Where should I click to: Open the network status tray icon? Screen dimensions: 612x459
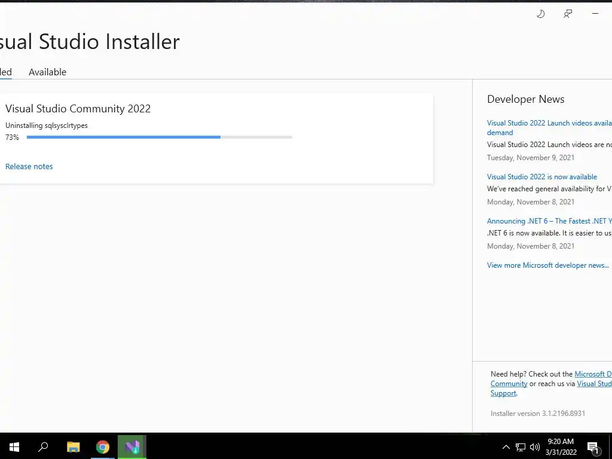coord(521,447)
